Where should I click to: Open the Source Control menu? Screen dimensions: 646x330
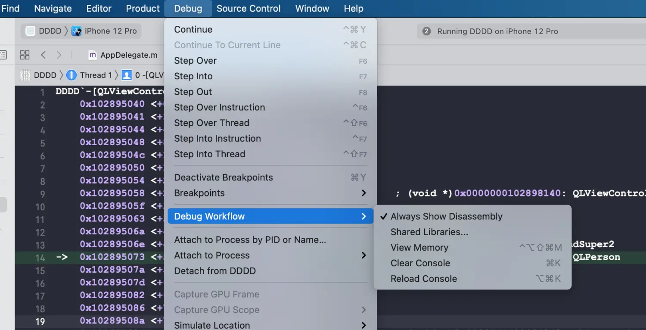pos(248,9)
